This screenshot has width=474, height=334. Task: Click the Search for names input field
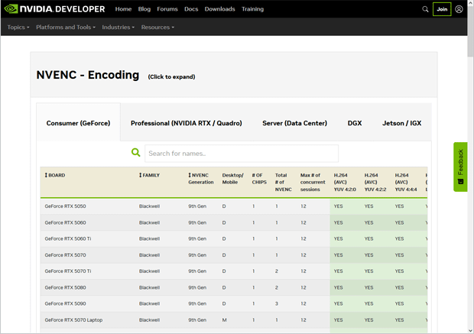pos(242,154)
